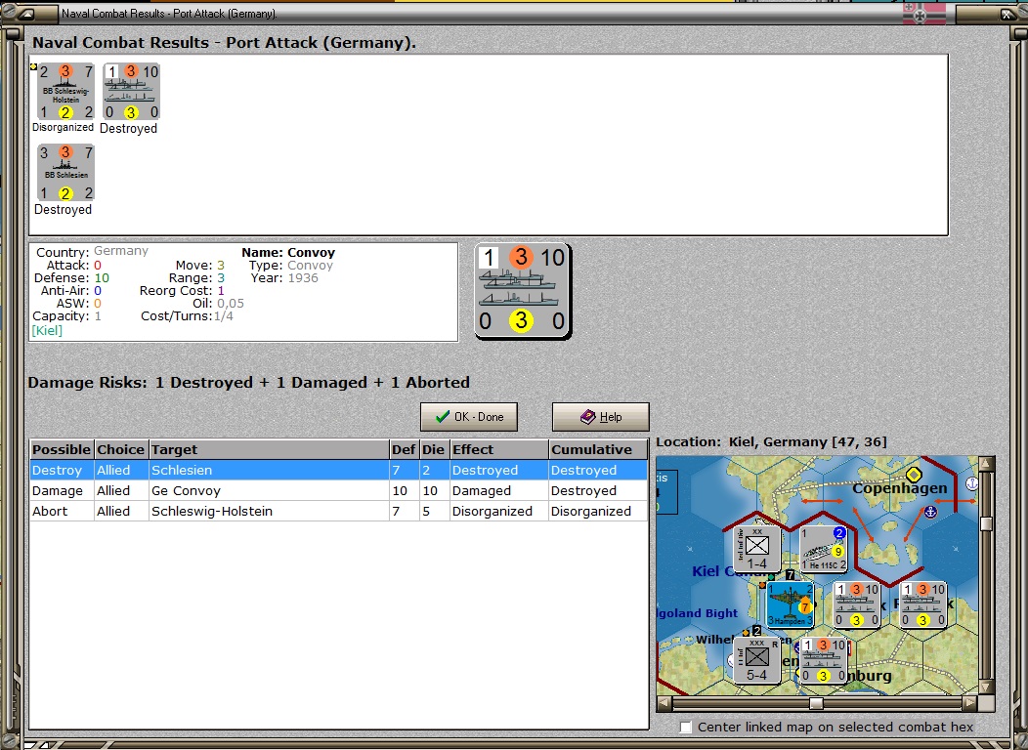Select the BB Schleswig-Holstein battleship counter
The image size is (1028, 750).
pos(65,92)
